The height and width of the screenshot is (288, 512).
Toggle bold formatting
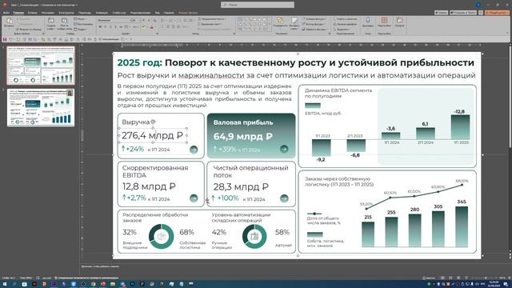(100, 26)
